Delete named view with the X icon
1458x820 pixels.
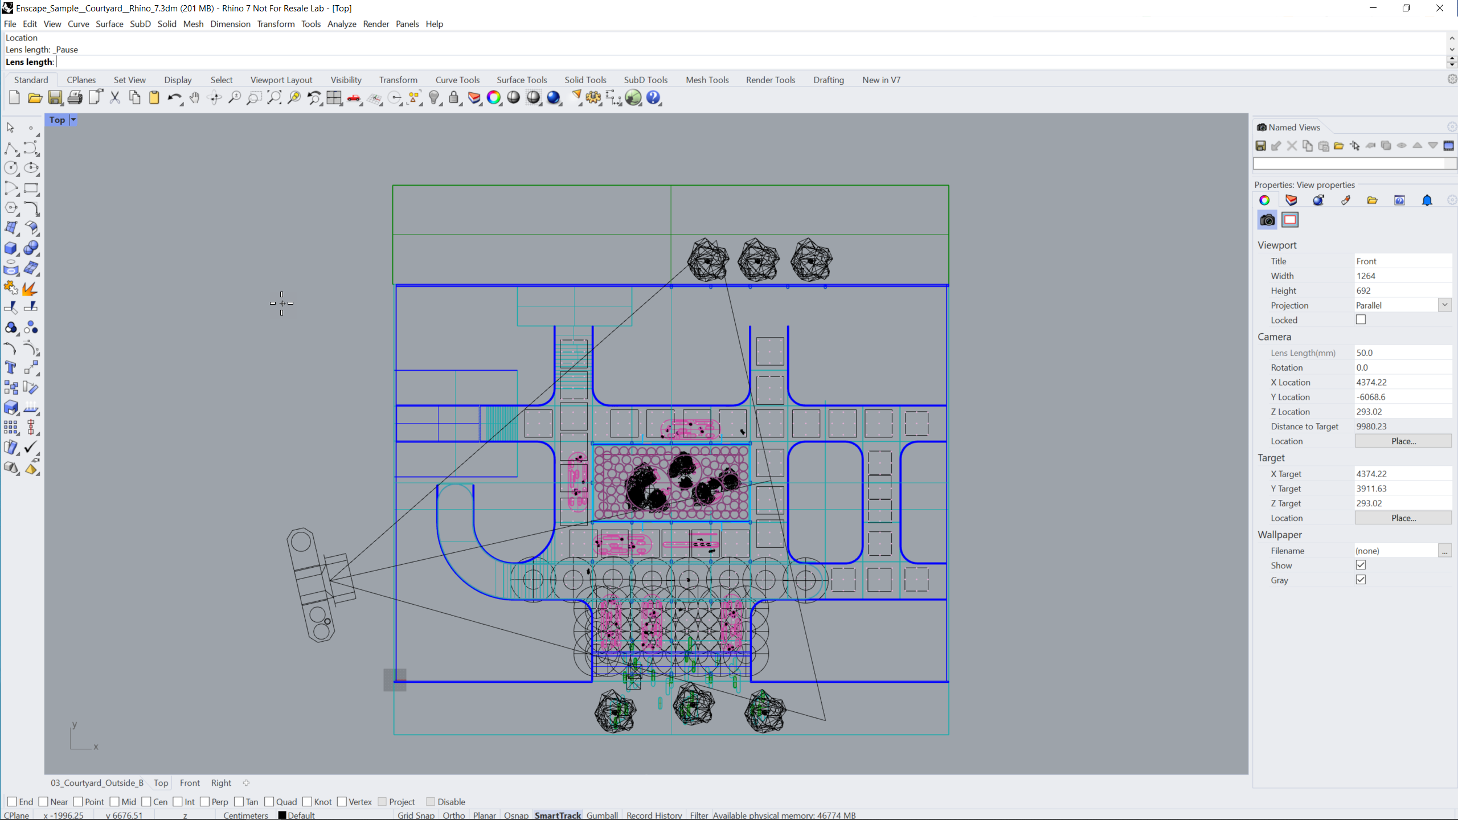tap(1292, 146)
